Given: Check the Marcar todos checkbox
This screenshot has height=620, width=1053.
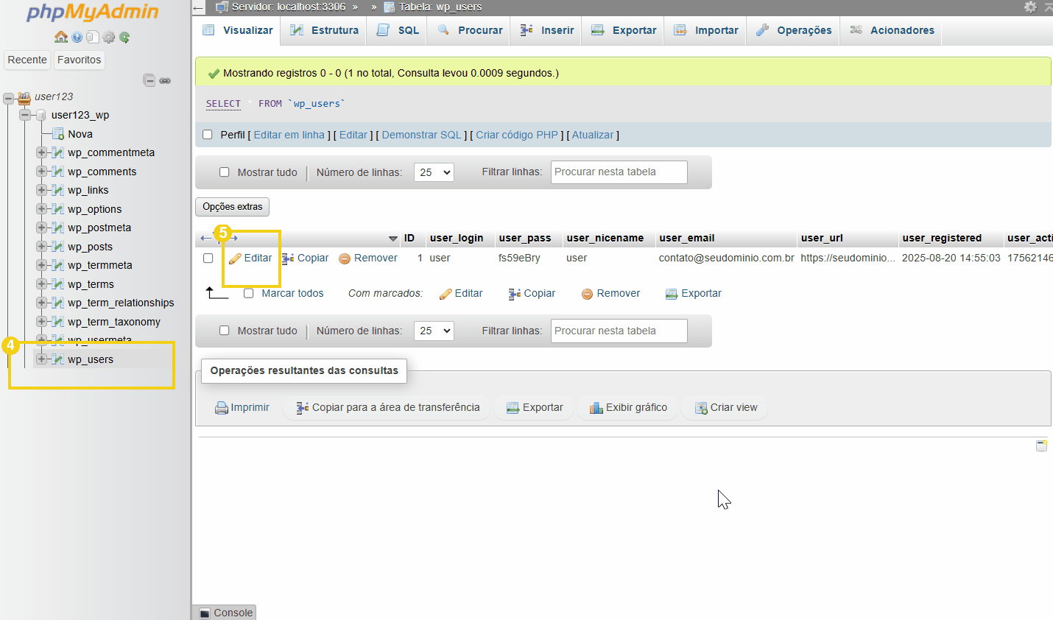Looking at the screenshot, I should (249, 293).
